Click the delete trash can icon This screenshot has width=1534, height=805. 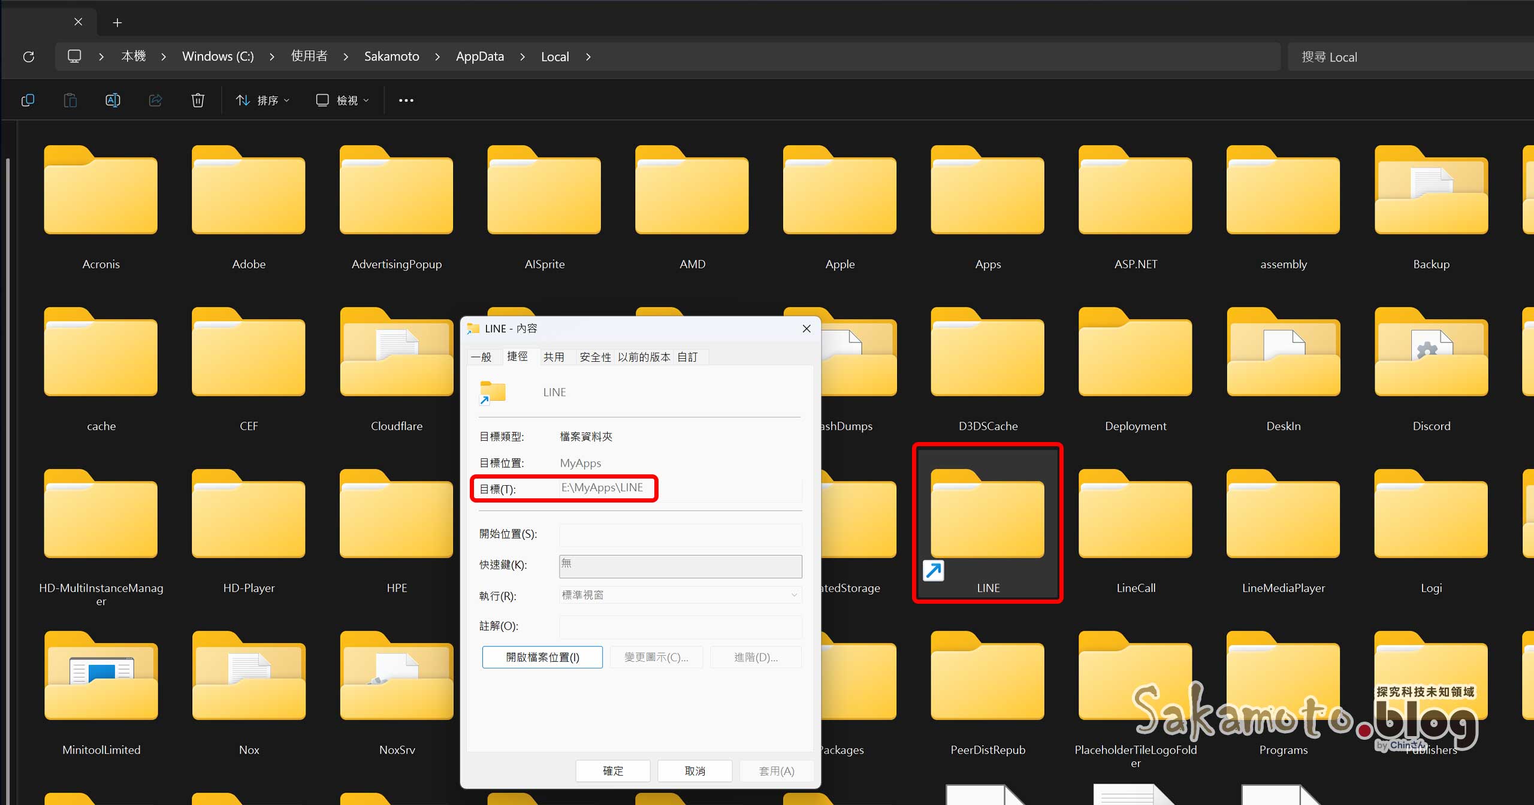click(x=198, y=100)
